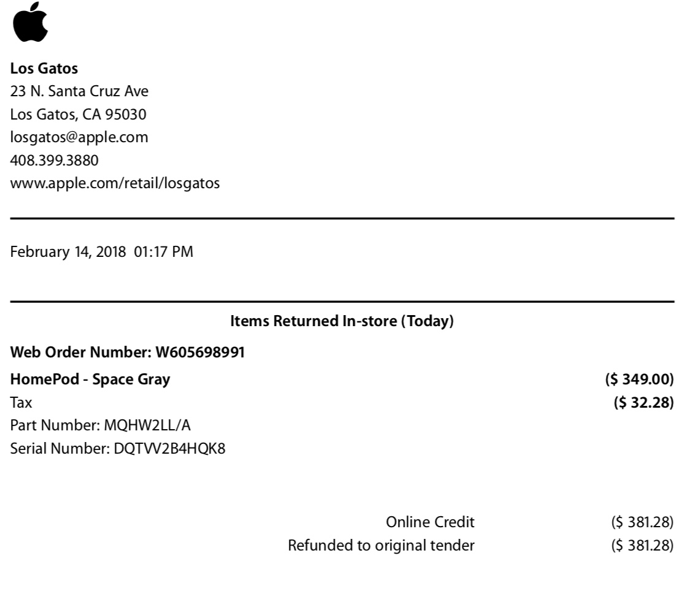Click the tax amount ($ 32.28)
Screen dimensions: 690x591
pyautogui.click(x=644, y=403)
